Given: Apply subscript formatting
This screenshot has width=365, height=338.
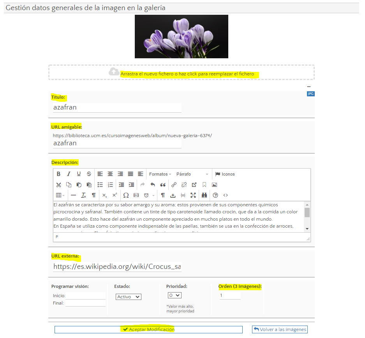Looking at the screenshot, I should (x=105, y=195).
